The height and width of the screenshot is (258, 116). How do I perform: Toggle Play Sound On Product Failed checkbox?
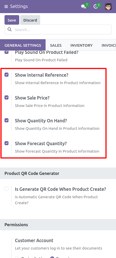tap(6, 52)
